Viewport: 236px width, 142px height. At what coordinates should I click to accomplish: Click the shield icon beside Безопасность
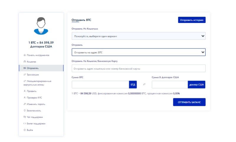pyautogui.click(x=24, y=111)
